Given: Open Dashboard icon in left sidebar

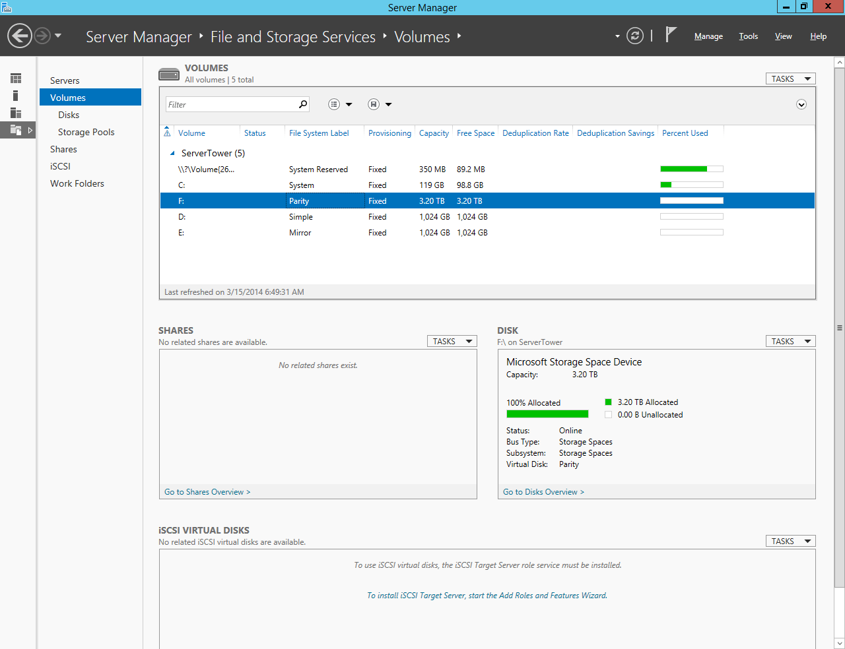Looking at the screenshot, I should tap(16, 78).
